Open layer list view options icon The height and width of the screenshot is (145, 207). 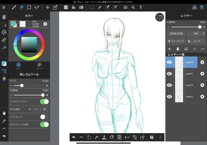[x=195, y=49]
